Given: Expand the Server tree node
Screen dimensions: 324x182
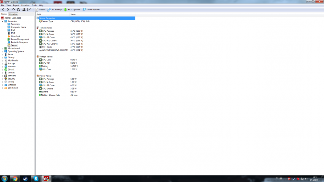Looking at the screenshot, I should click(x=3, y=55).
